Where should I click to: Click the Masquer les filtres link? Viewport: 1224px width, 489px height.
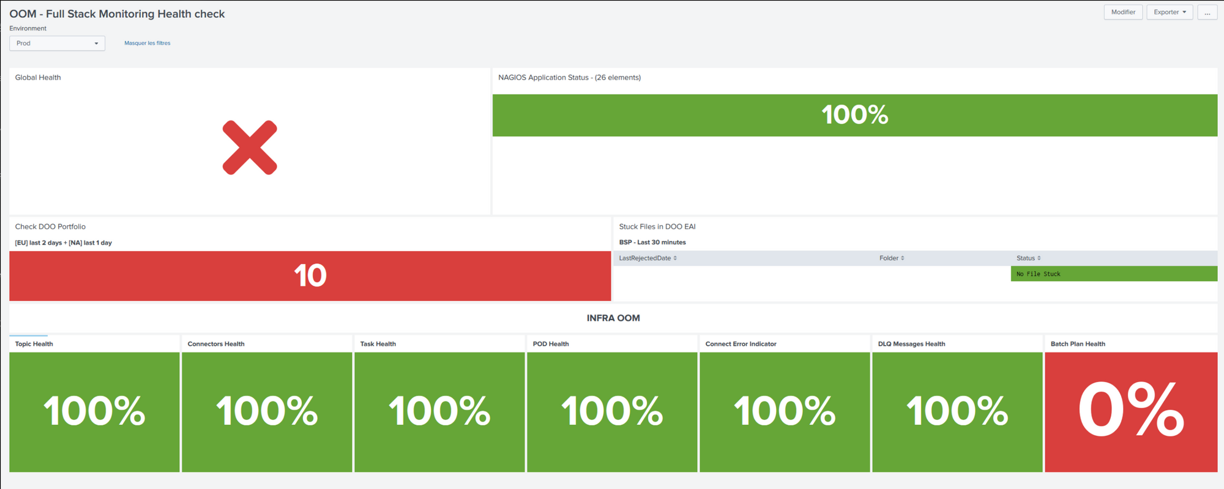[x=147, y=43]
